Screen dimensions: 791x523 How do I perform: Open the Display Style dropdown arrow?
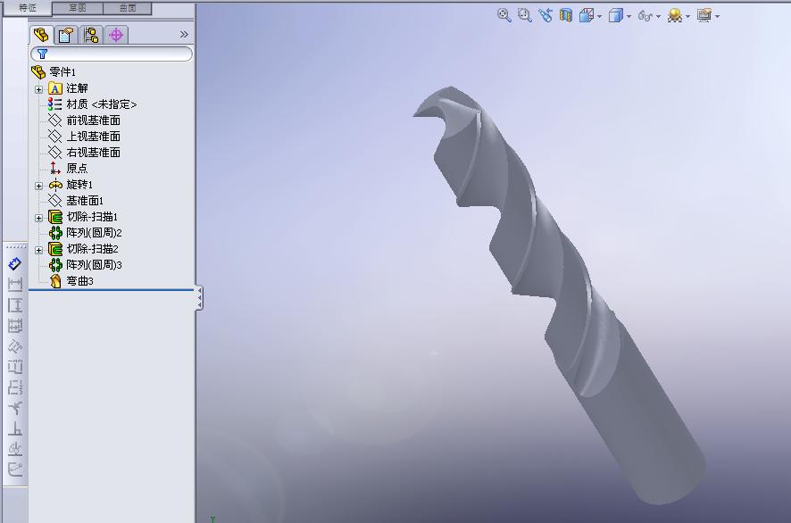[629, 17]
